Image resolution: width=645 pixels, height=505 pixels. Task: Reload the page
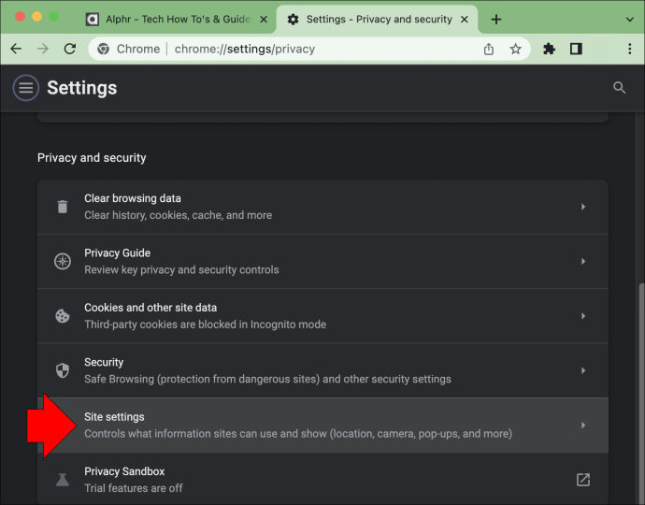tap(70, 49)
